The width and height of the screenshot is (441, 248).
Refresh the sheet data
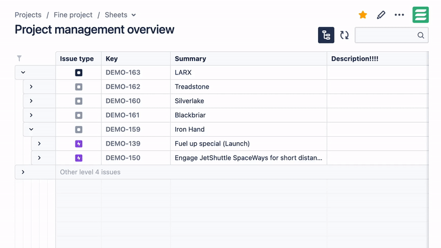click(344, 35)
